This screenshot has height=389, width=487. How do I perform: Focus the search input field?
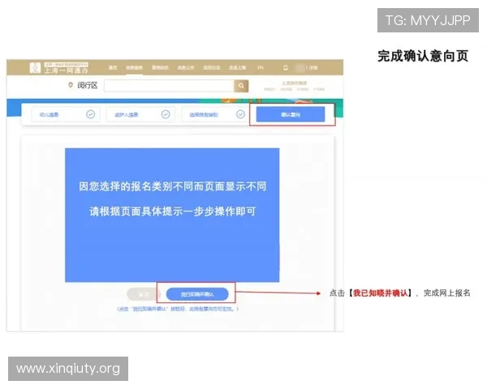coord(169,86)
